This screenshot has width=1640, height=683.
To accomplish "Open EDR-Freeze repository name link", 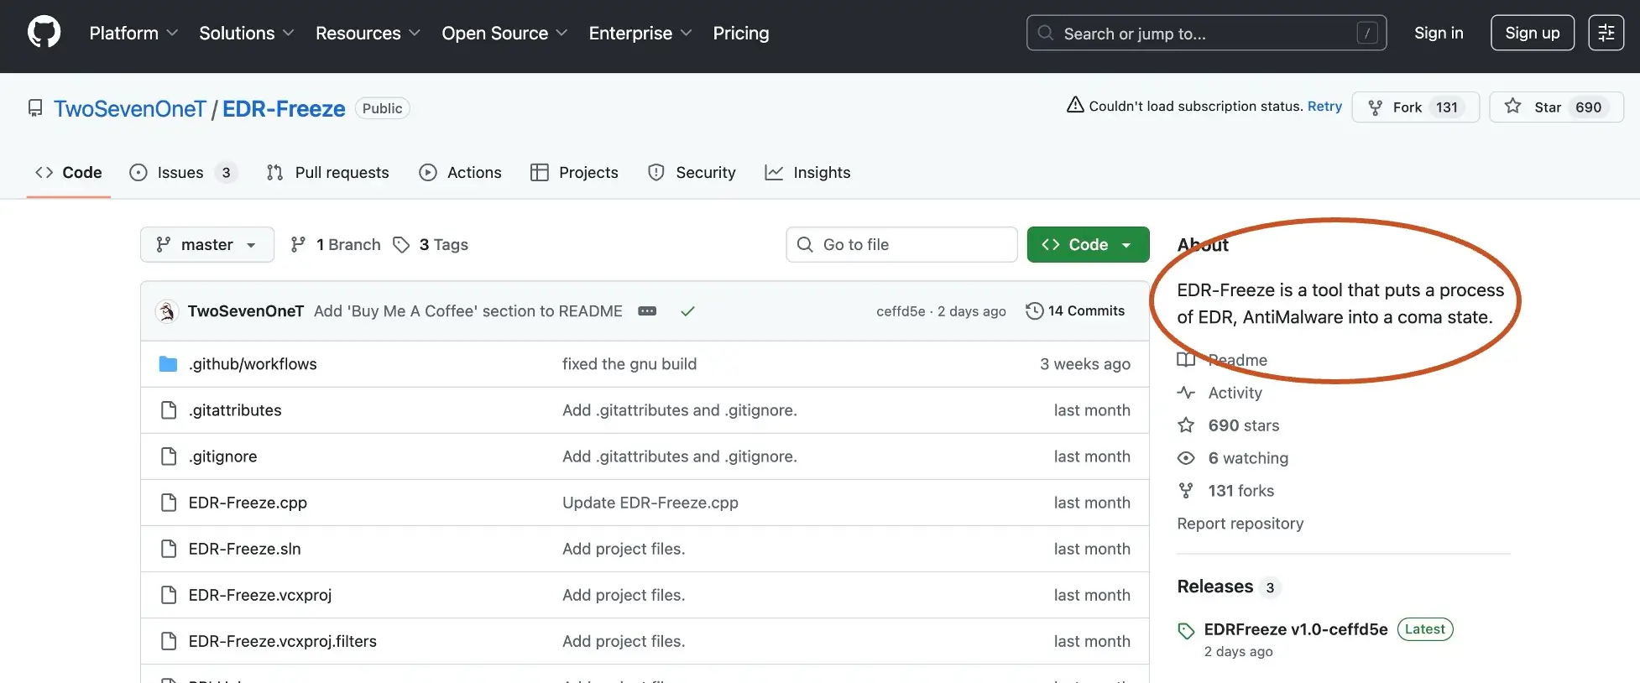I will 284,108.
